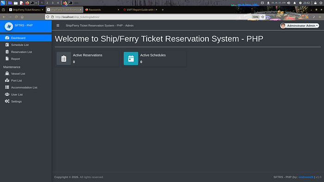The height and width of the screenshot is (182, 324).
Task: Open the Dashboard sidebar item
Action: click(26, 38)
